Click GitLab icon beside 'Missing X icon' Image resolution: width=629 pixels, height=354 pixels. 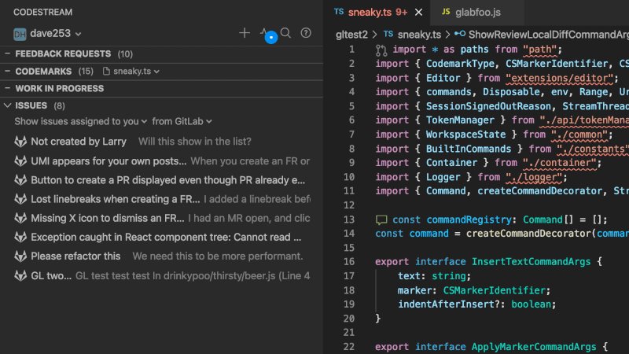coord(20,218)
